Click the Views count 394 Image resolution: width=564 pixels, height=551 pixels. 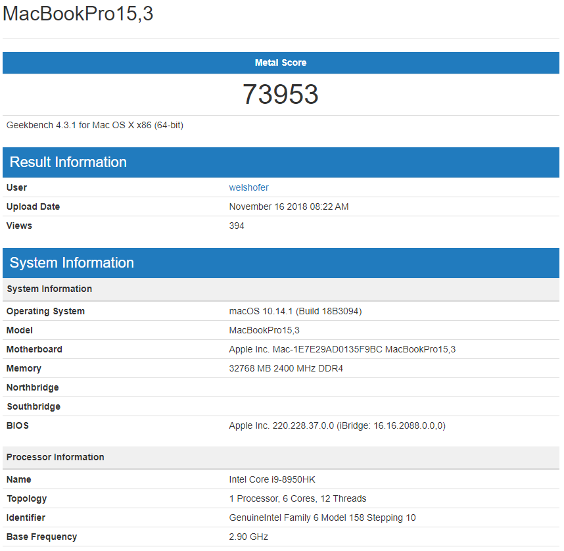point(237,226)
